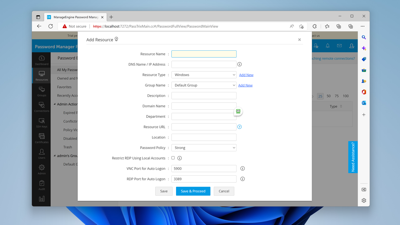
Task: Open the Audit section
Action: pos(41,184)
